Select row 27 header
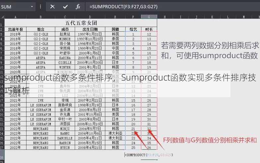 click(2, 148)
